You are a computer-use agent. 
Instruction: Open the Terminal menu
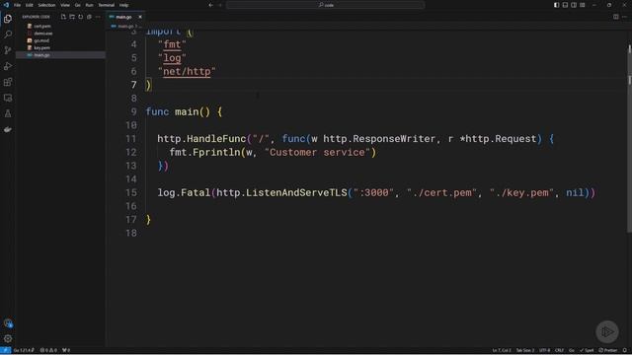click(107, 5)
